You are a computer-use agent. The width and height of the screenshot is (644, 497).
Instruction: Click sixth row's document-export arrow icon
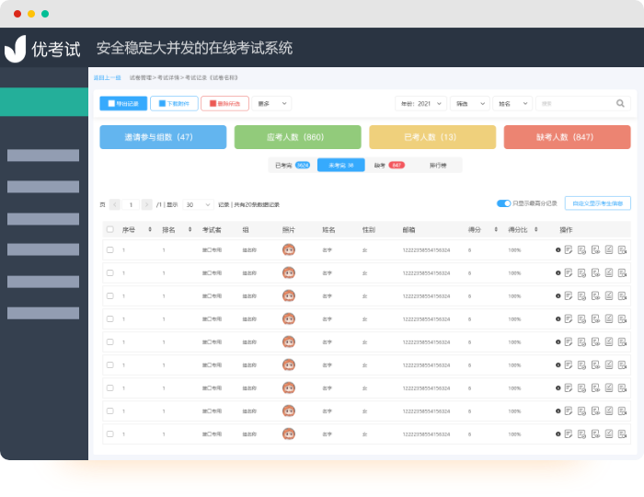[623, 364]
